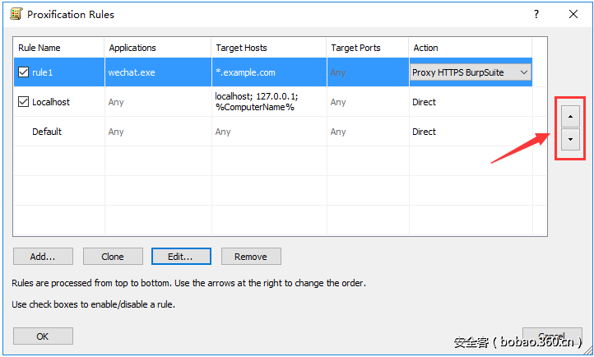Select the Default rule row
Screen dimensions: 594x357
[x=47, y=132]
